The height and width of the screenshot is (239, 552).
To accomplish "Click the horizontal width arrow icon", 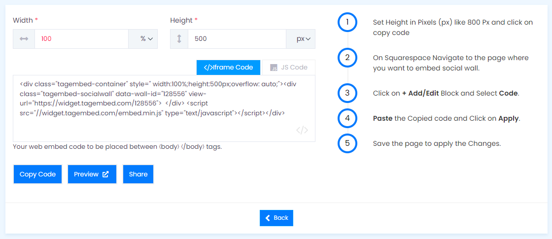I will point(24,39).
